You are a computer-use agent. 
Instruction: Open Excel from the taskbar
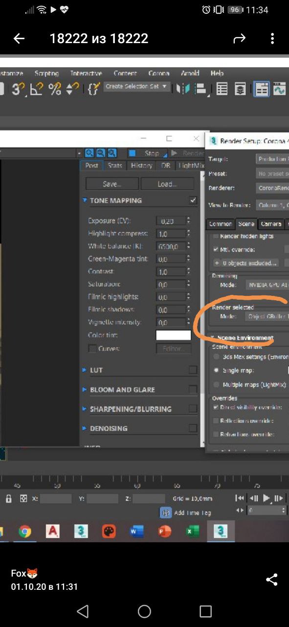point(192,531)
